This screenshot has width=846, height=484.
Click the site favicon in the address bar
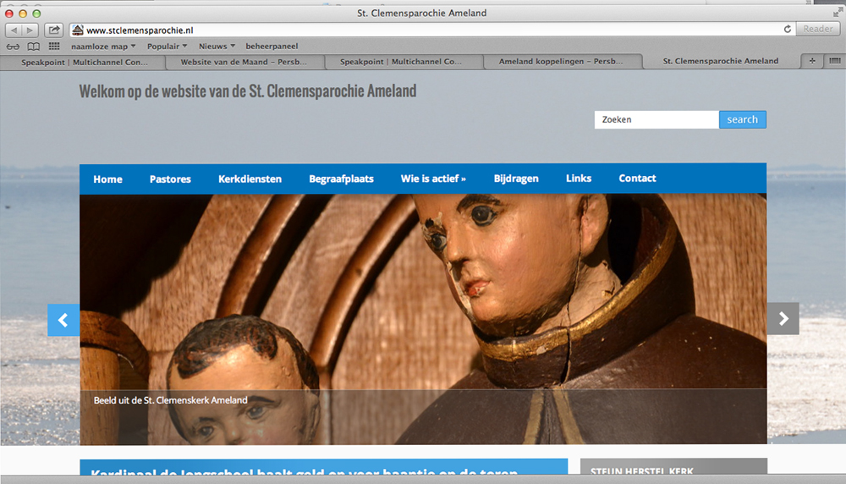78,30
